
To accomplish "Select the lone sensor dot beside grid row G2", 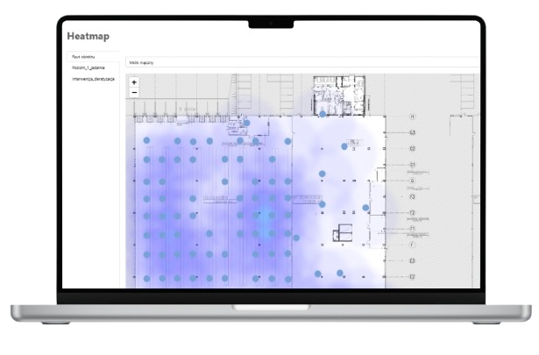I will click(x=344, y=146).
